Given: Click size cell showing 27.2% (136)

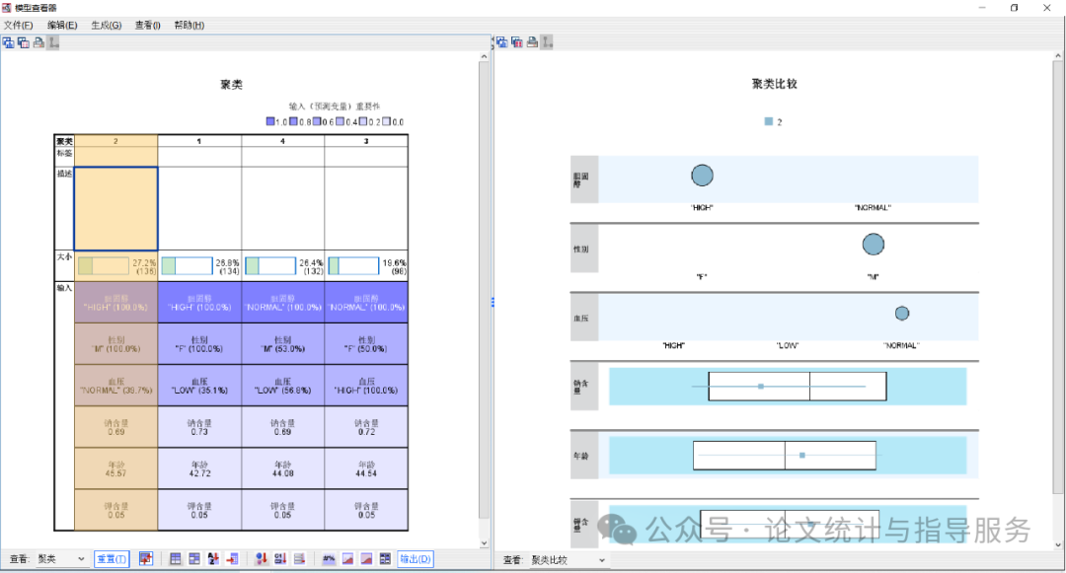Looking at the screenshot, I should (x=115, y=266).
